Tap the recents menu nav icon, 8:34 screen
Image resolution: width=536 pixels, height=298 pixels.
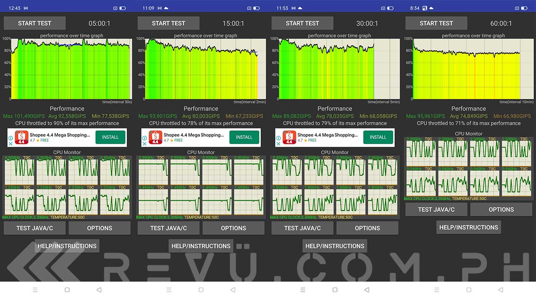point(437,290)
